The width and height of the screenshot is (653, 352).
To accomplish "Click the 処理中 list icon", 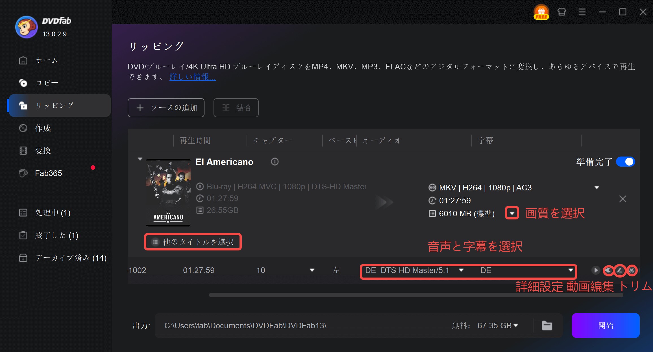I will click(x=23, y=213).
